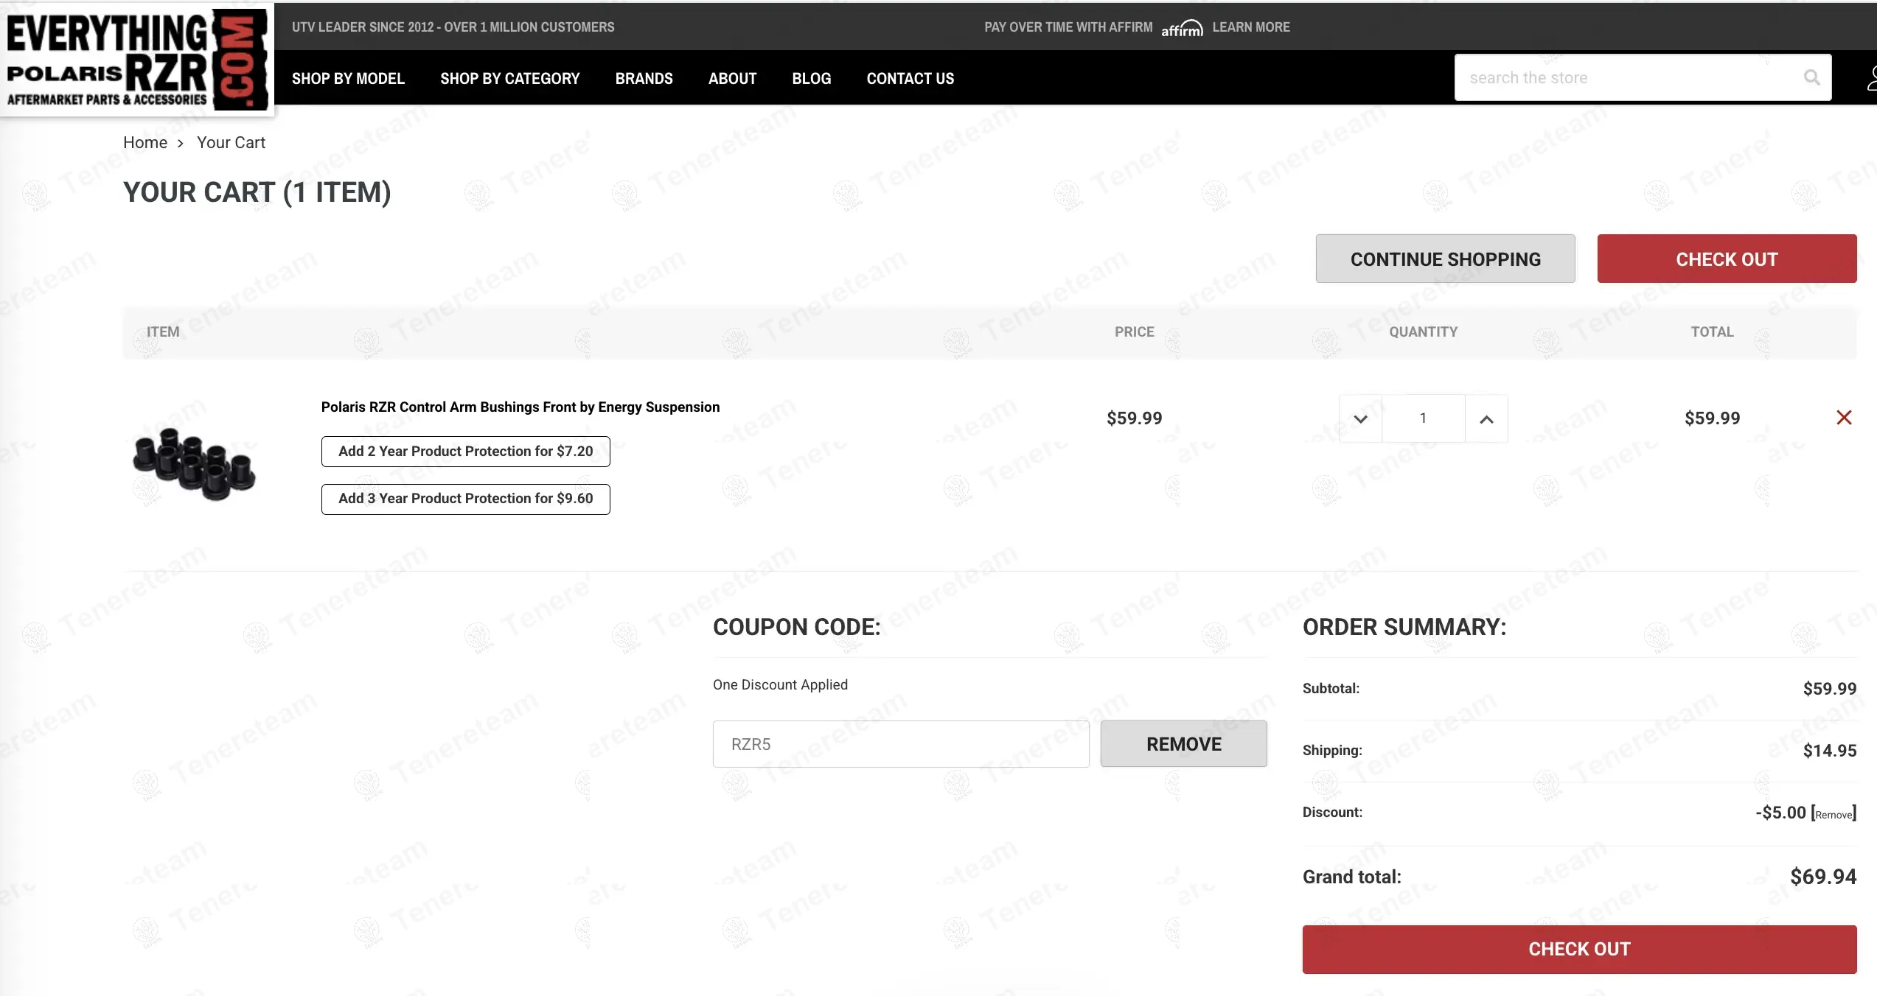1877x996 pixels.
Task: Click the COUPON CODE heading
Action: pyautogui.click(x=797, y=627)
